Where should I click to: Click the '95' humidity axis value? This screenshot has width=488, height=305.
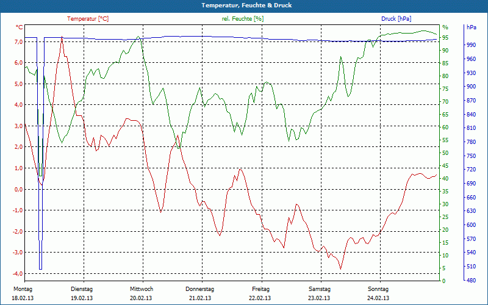click(x=445, y=38)
